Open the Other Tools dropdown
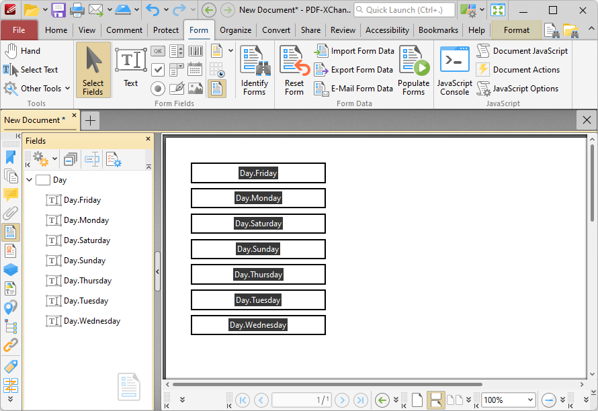 click(37, 89)
